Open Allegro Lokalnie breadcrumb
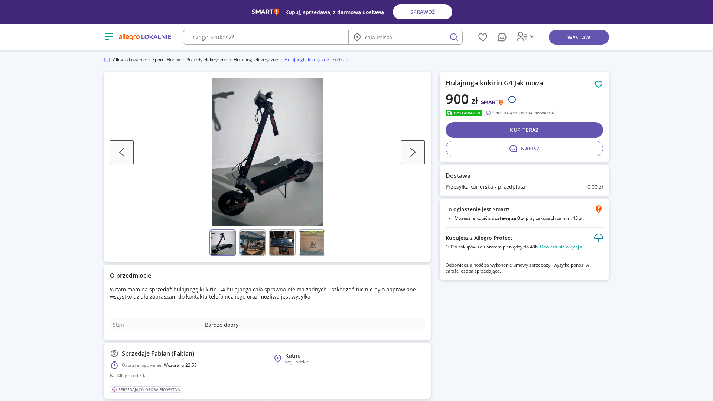The image size is (713, 401). 129,60
